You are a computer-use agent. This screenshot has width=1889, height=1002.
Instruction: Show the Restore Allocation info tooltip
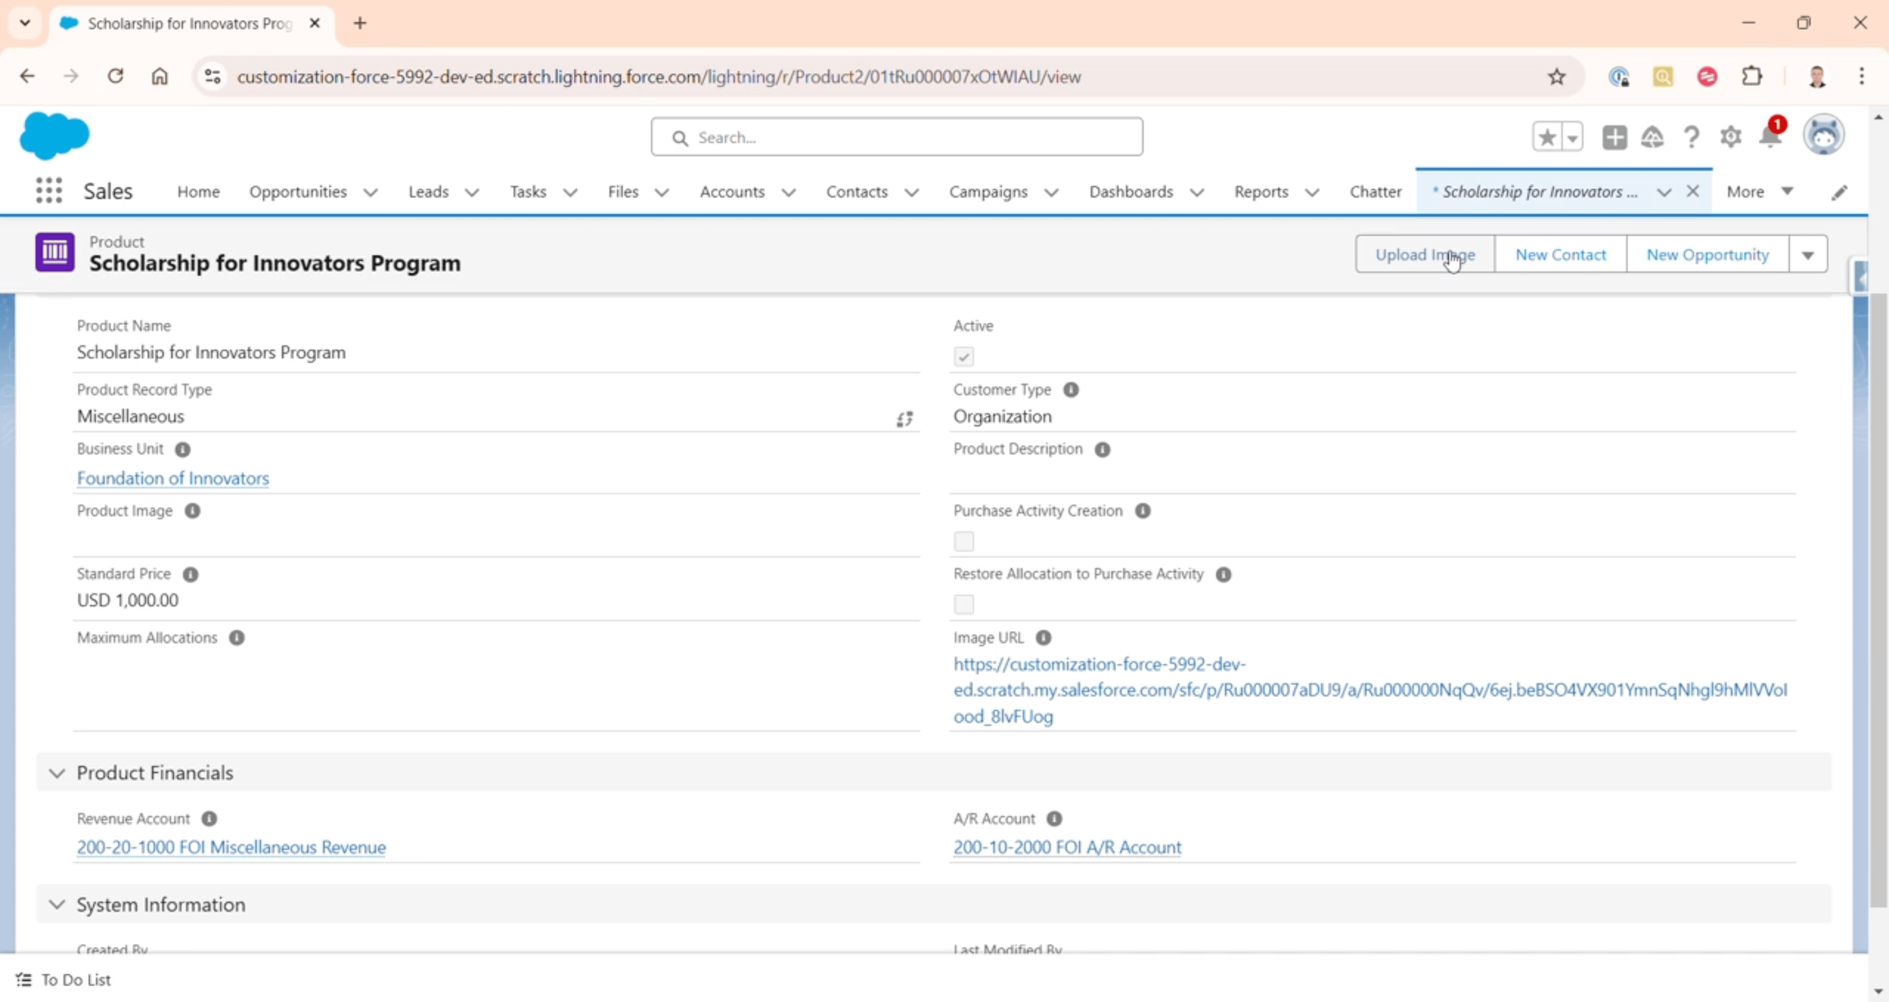point(1223,573)
